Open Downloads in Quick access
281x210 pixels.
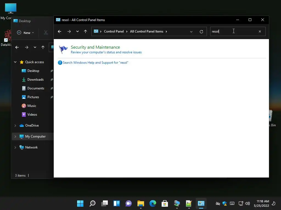tap(35, 80)
